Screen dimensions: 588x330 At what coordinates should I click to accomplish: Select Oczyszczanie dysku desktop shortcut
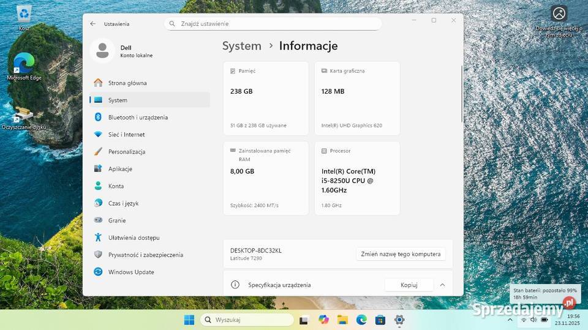(x=24, y=118)
